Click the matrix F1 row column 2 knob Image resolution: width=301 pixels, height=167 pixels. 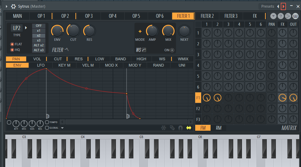218,98
